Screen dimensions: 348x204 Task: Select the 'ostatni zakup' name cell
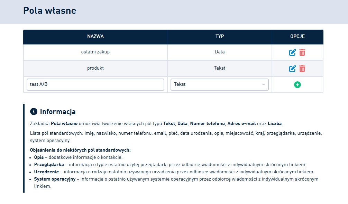(x=95, y=52)
